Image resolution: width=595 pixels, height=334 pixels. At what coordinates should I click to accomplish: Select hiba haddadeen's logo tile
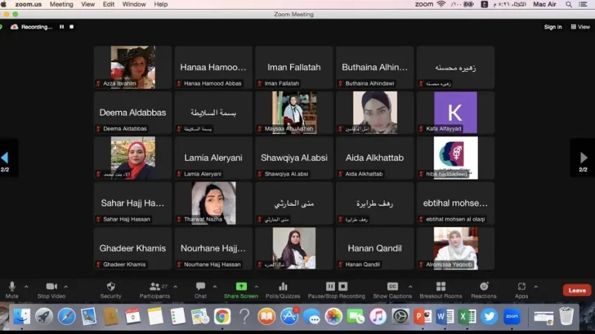click(x=455, y=158)
